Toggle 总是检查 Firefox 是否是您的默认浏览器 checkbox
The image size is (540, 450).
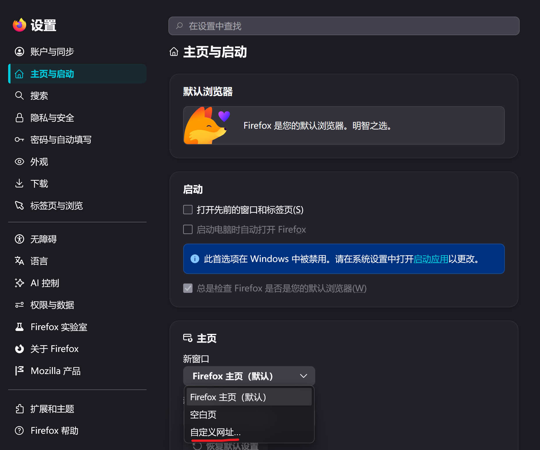pos(188,288)
